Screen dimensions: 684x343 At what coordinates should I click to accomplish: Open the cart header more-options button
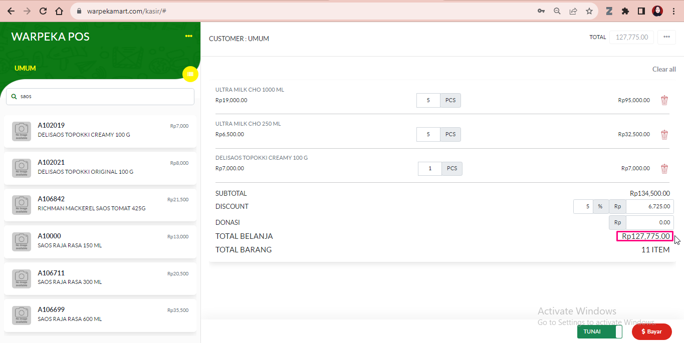click(x=666, y=37)
